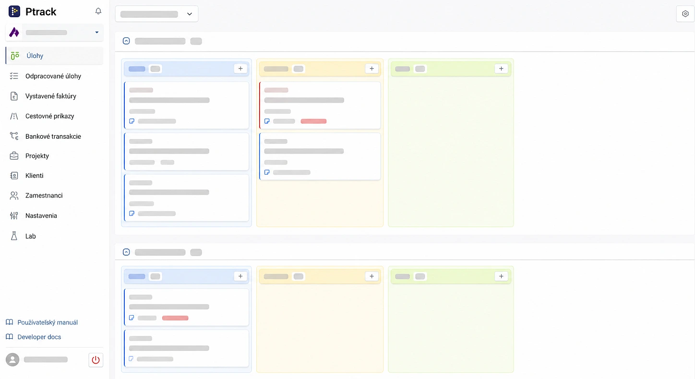Open Používateľský manuál link
The image size is (695, 379).
coord(48,322)
